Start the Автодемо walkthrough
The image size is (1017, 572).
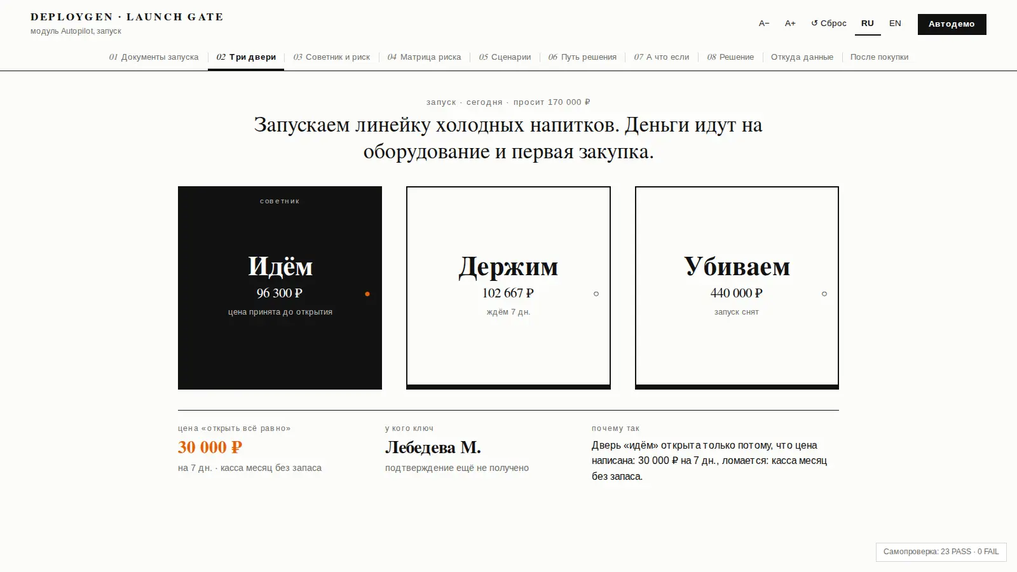point(952,24)
